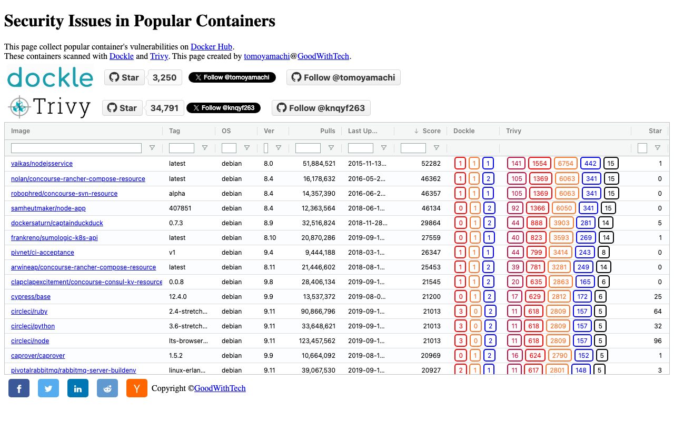Open filter menu for Star column
This screenshot has height=421, width=674.
[658, 148]
